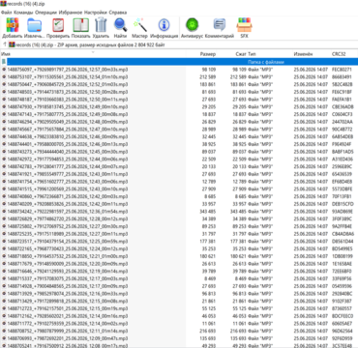Select file 1488741515_+79961200569 mp3
This screenshot has height=348, width=358.
[x=68, y=188]
